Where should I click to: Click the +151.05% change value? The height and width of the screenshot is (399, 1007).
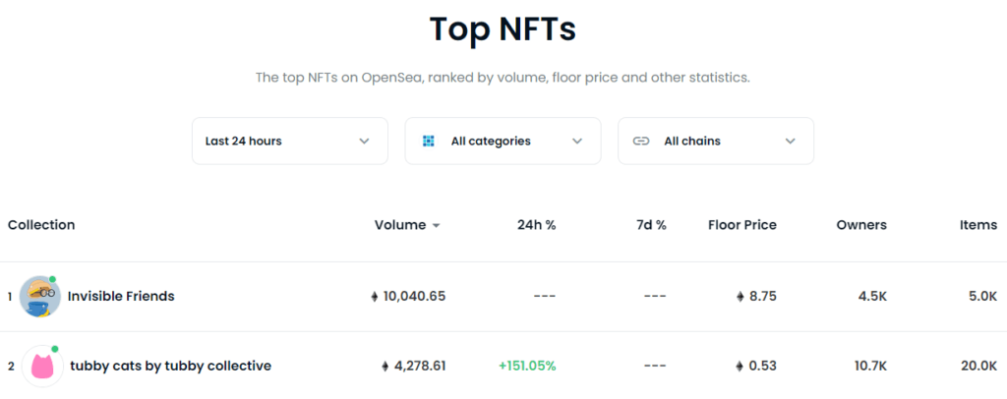[527, 367]
